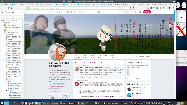The width and height of the screenshot is (187, 105).
Task: Click プロフィールを編集 edit profile button
Action: (x=144, y=56)
